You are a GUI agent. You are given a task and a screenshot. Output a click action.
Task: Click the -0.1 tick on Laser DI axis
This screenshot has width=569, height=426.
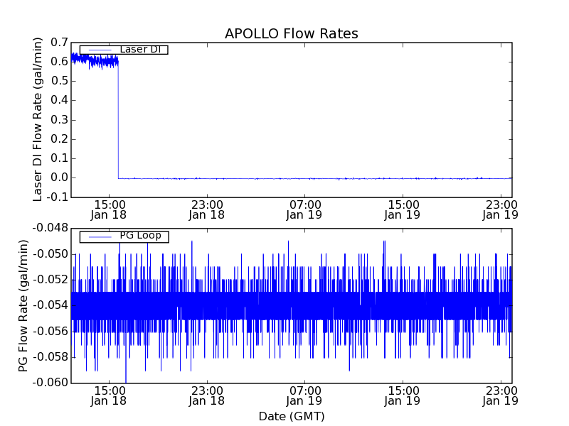[56, 197]
